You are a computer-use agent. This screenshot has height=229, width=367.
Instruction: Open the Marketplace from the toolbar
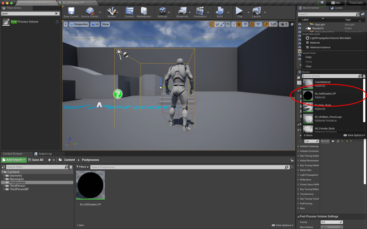(144, 11)
